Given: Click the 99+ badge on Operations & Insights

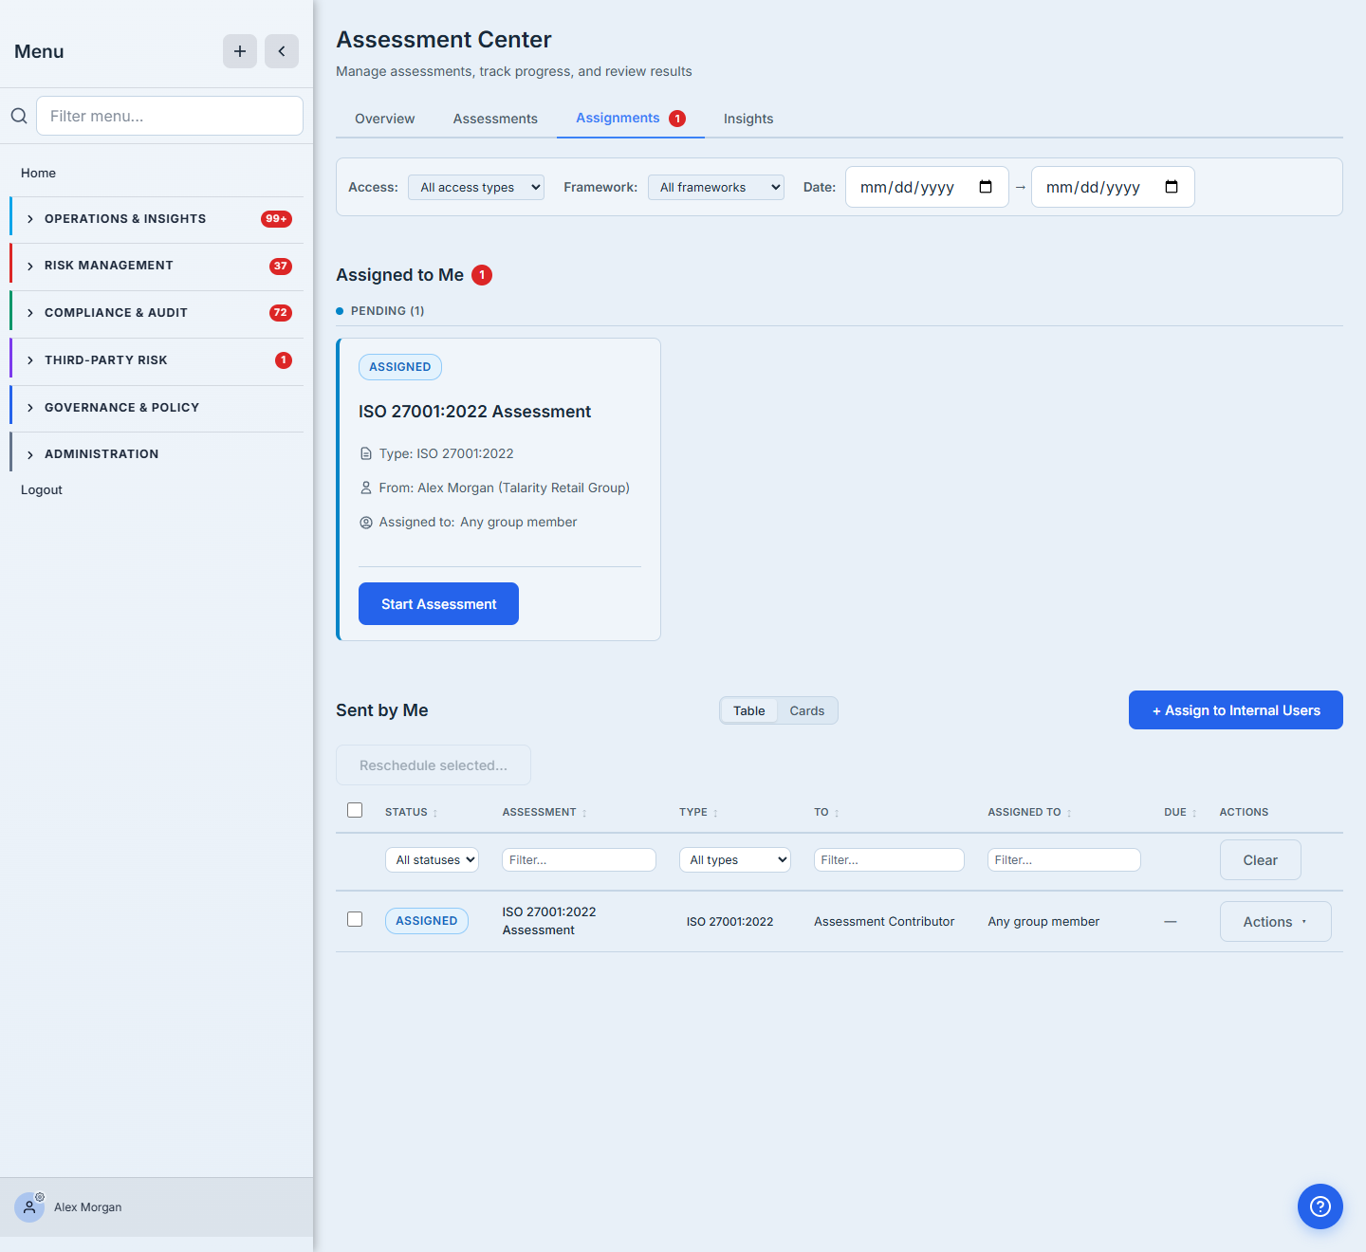Looking at the screenshot, I should coord(276,219).
